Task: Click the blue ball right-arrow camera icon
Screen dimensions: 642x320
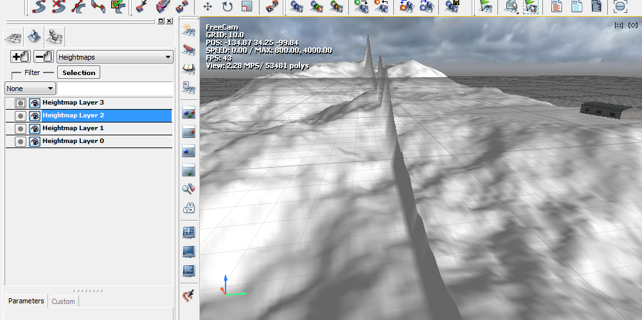Action: pos(427,6)
